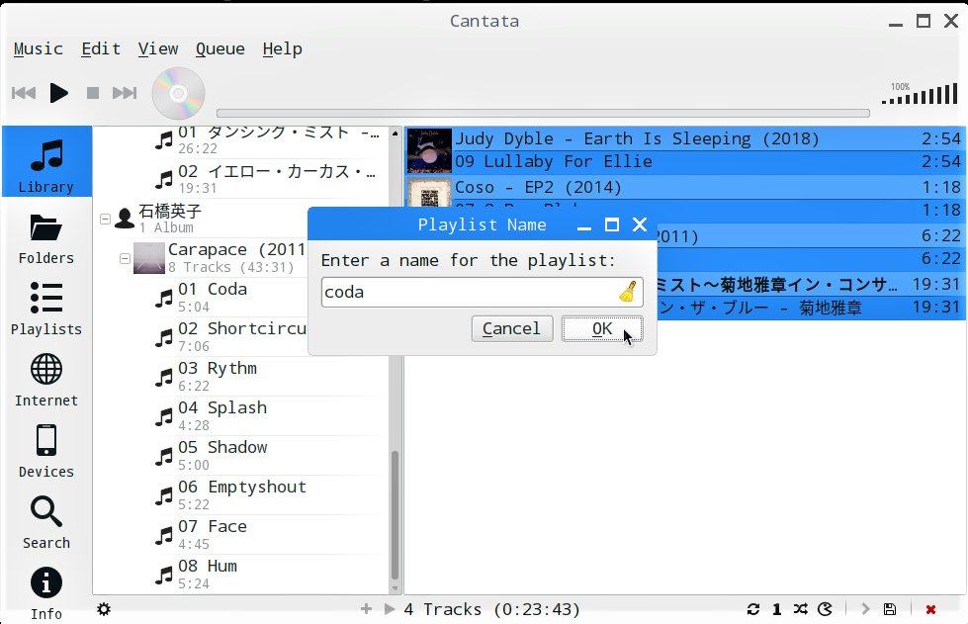Image resolution: width=968 pixels, height=624 pixels.
Task: Open the Edit menu
Action: point(101,48)
